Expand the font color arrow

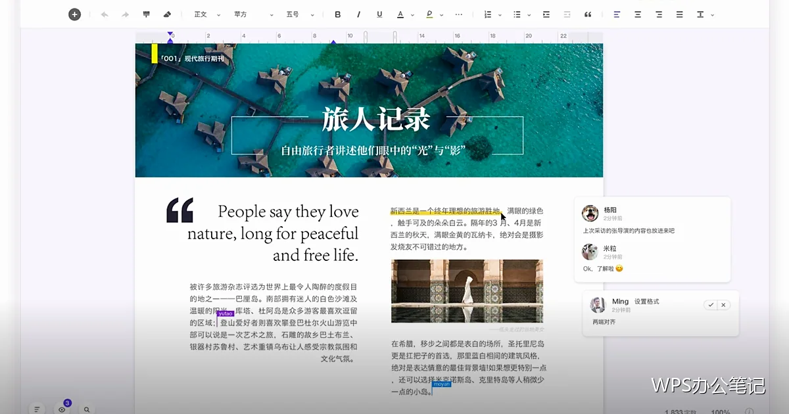[x=412, y=14]
